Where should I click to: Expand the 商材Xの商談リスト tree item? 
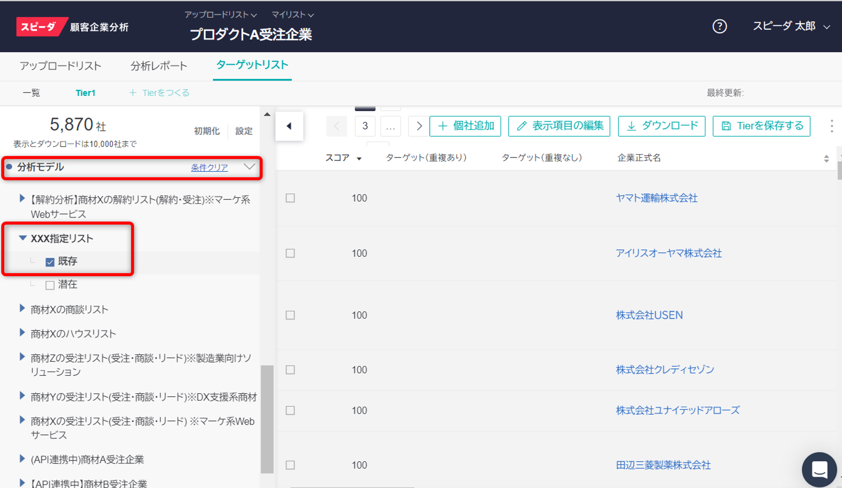click(x=22, y=309)
